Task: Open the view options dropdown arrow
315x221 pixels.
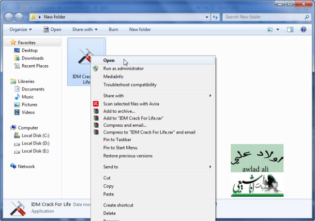Action: pos(278,29)
